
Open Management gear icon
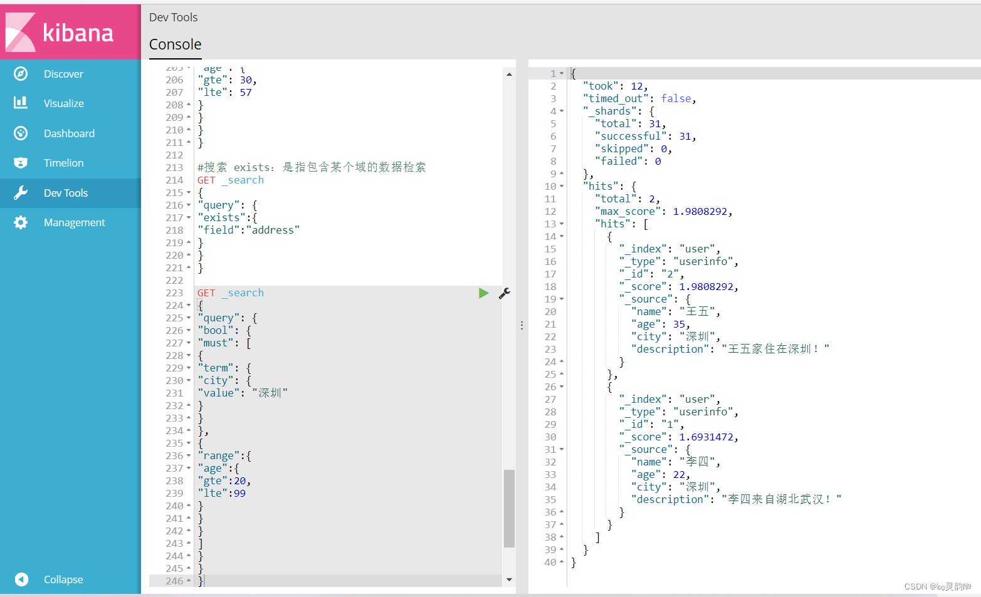(x=21, y=222)
